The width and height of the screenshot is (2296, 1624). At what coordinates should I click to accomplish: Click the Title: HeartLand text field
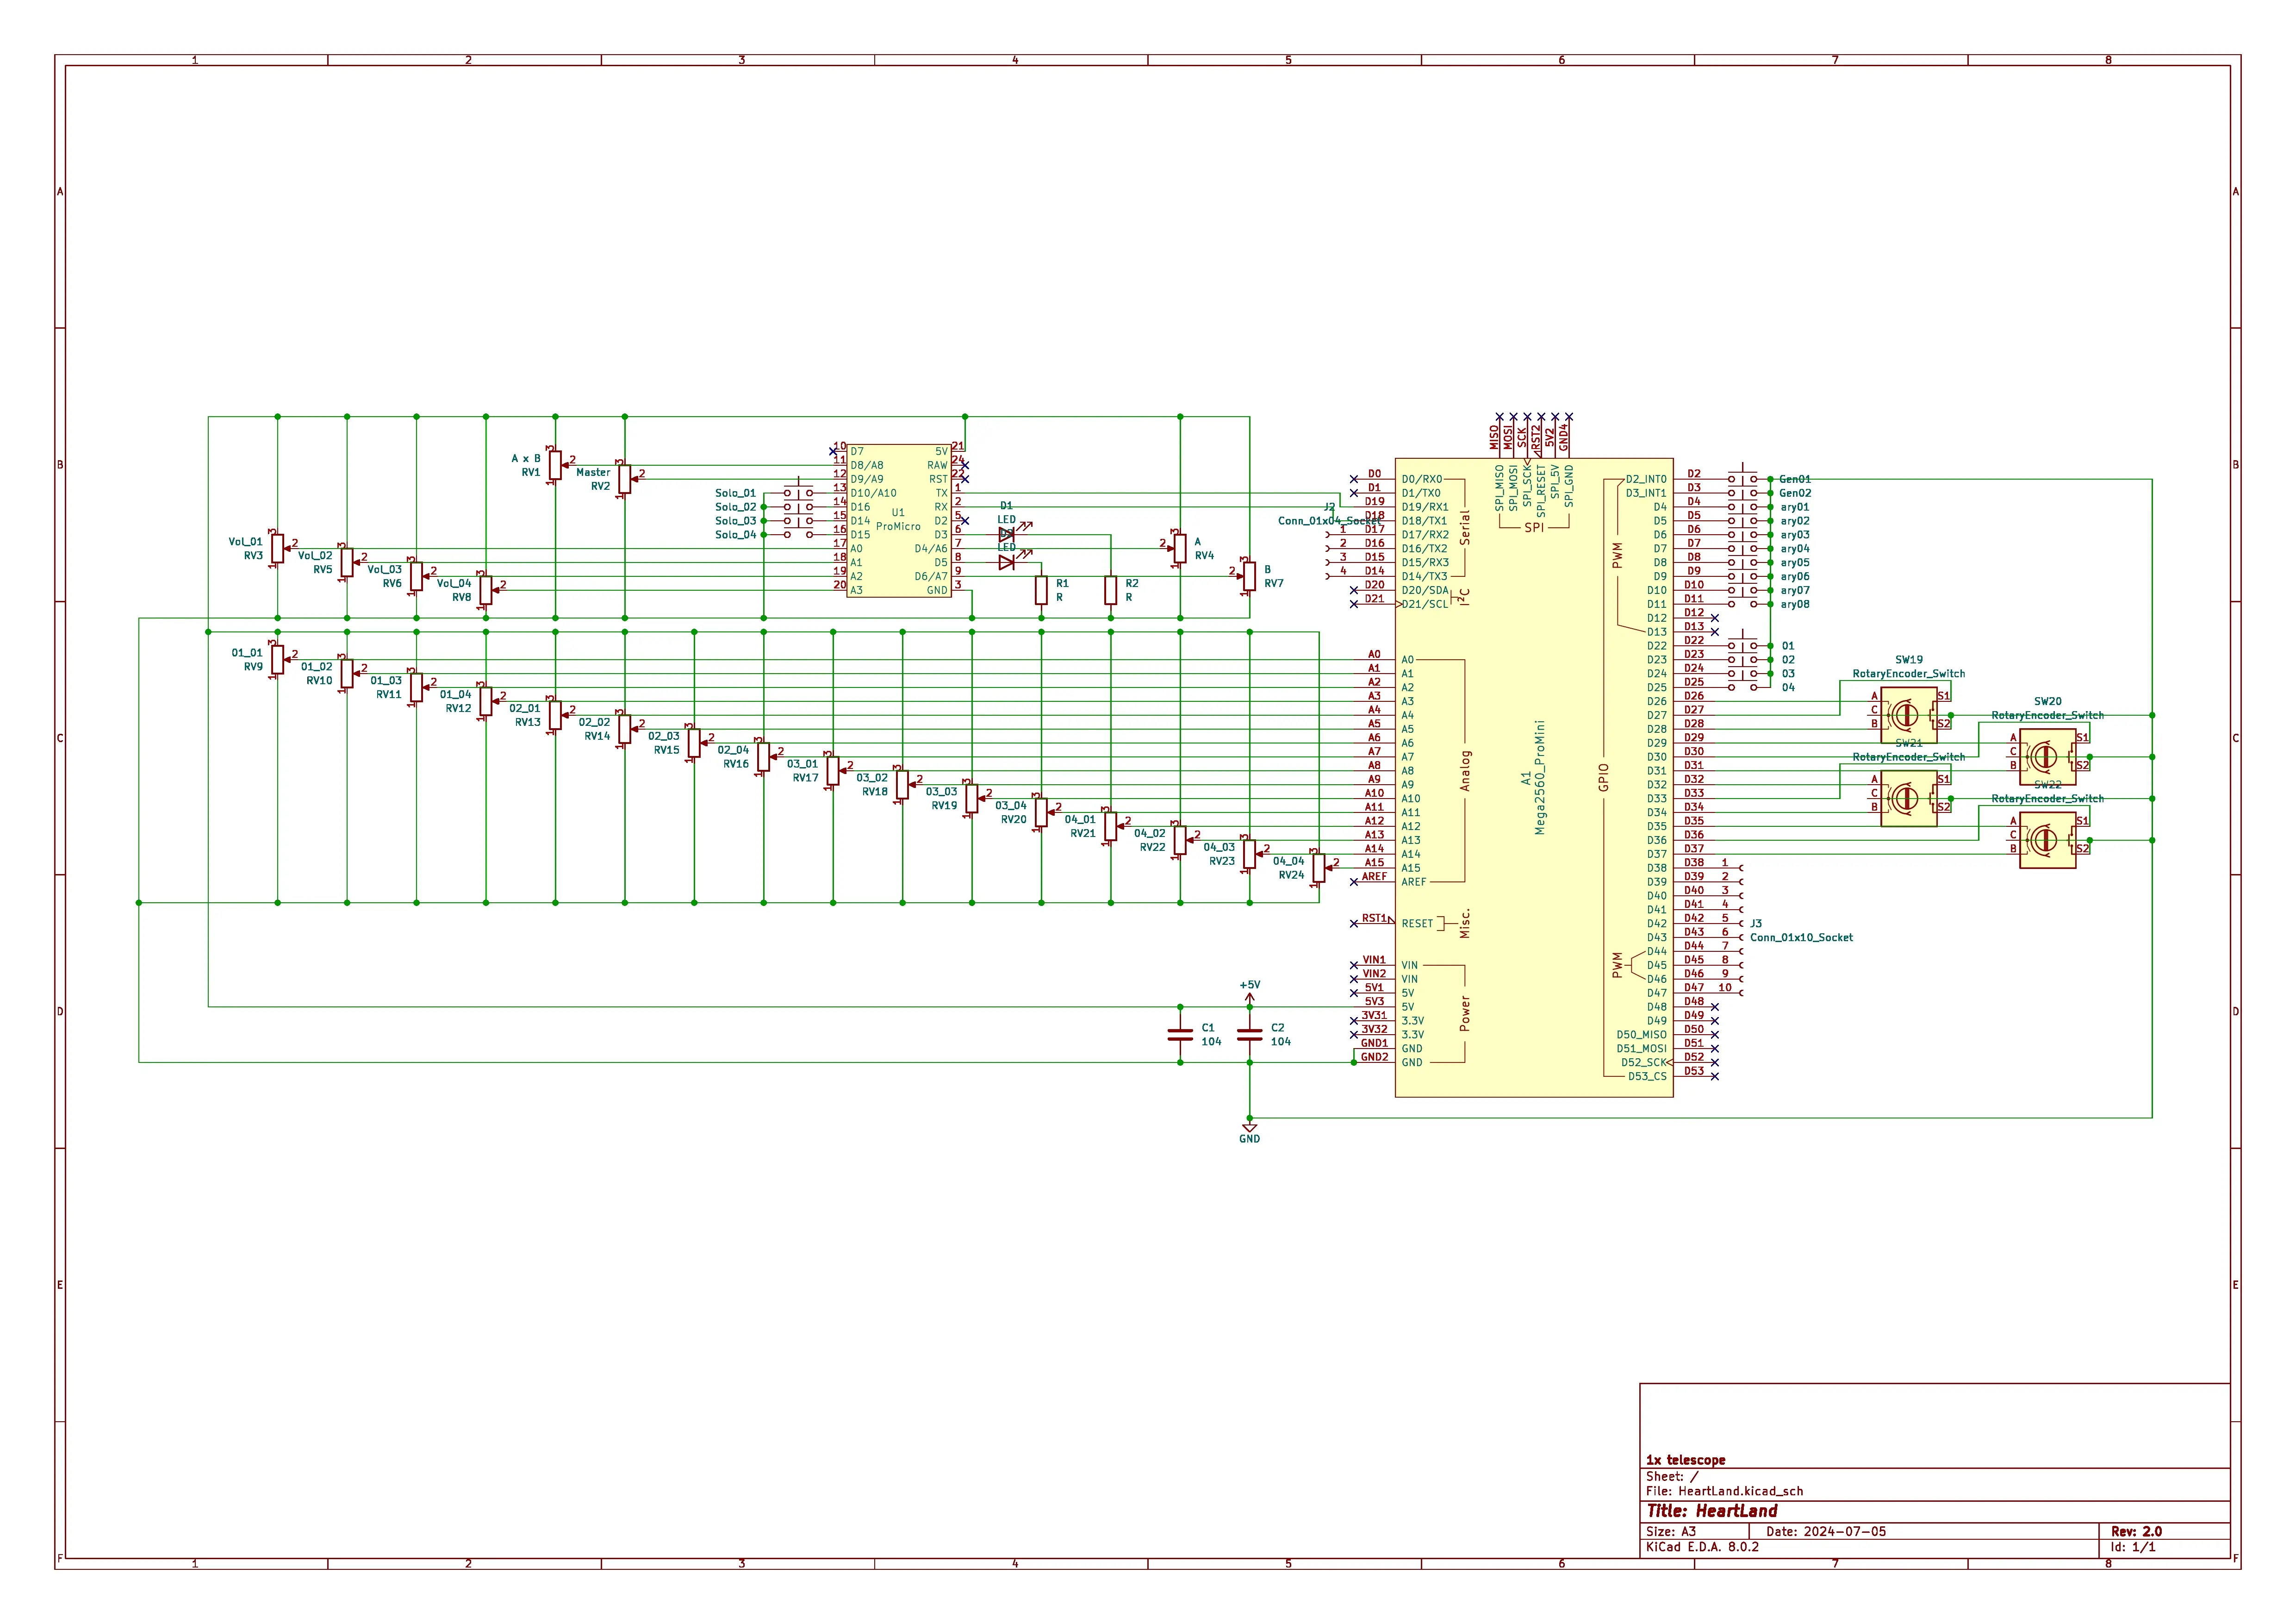1712,1511
